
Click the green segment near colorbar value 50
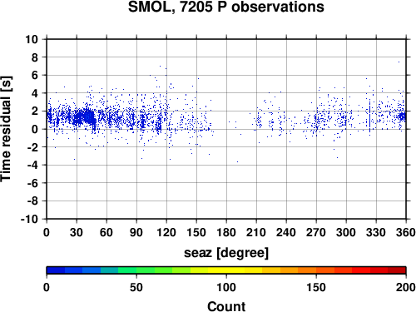click(136, 270)
